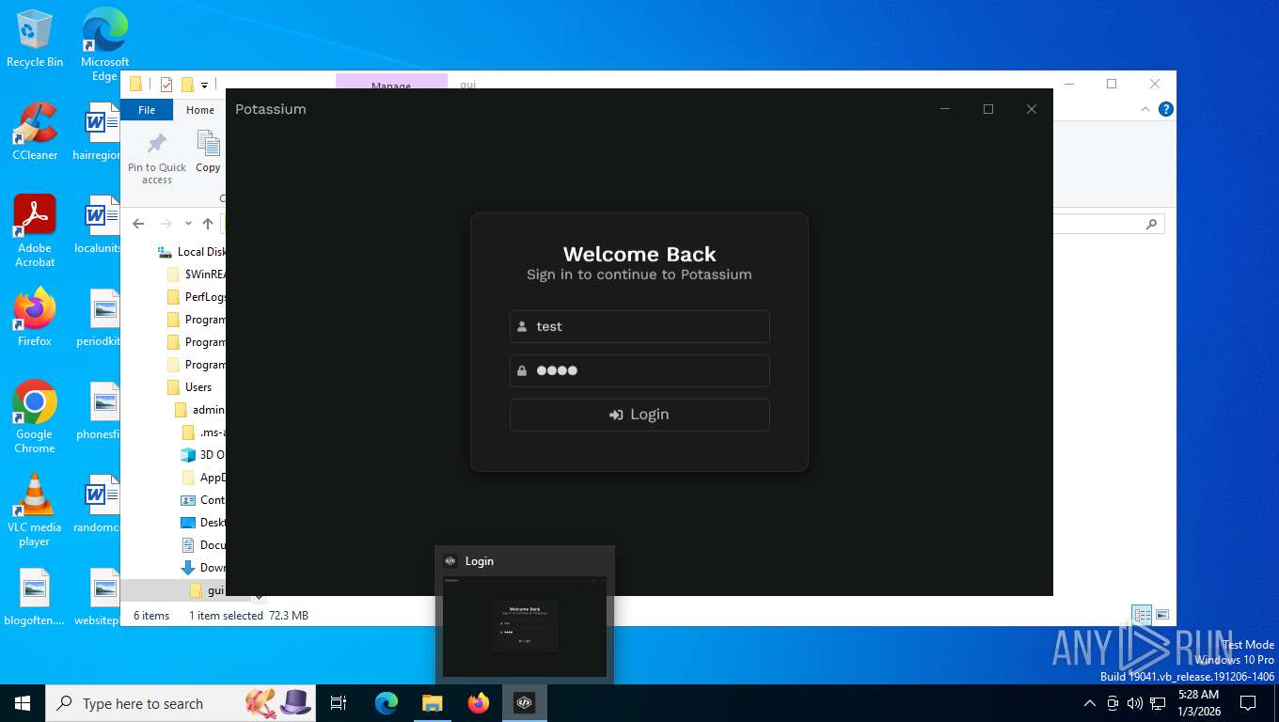Click Explorer's forward navigation arrow

[x=166, y=224]
